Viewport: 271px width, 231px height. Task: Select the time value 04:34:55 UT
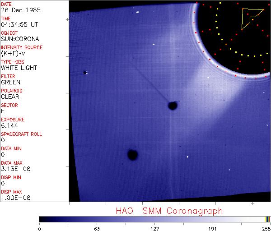(19, 24)
